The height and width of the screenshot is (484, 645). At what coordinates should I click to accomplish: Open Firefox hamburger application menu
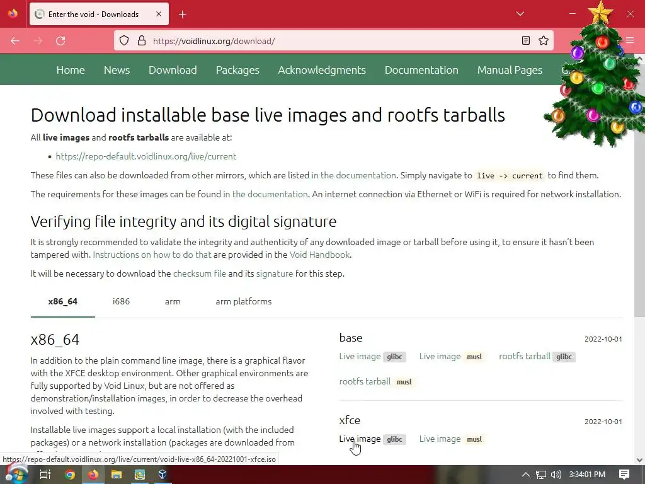pyautogui.click(x=630, y=40)
